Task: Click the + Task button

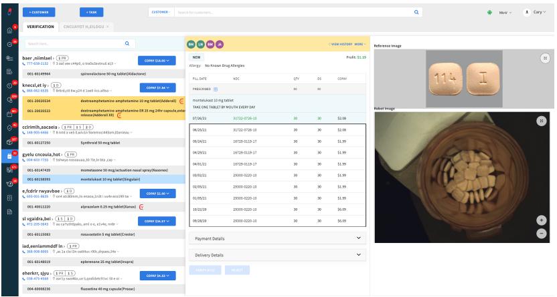Action: (x=92, y=12)
